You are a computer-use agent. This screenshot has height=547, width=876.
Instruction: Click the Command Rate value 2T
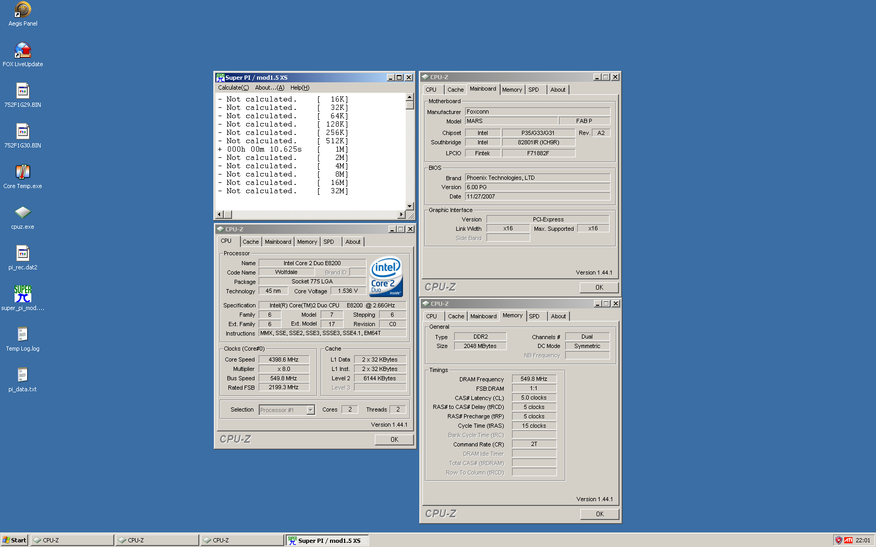(x=534, y=444)
